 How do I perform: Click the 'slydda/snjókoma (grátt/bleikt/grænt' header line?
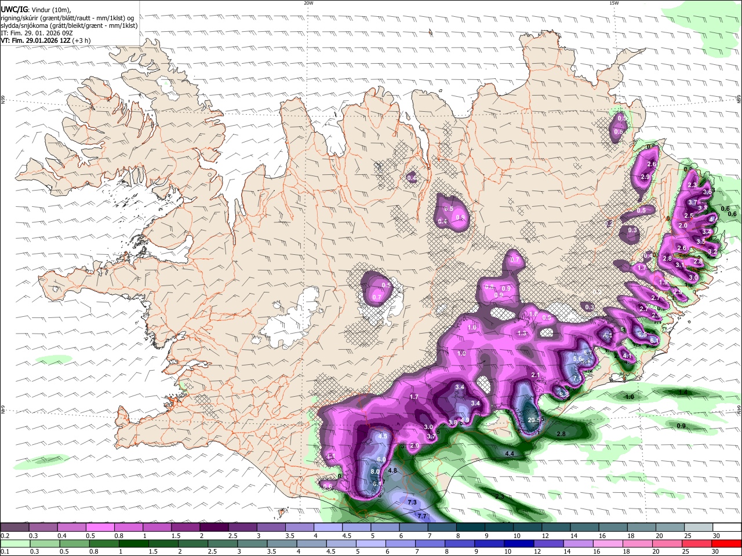[69, 25]
